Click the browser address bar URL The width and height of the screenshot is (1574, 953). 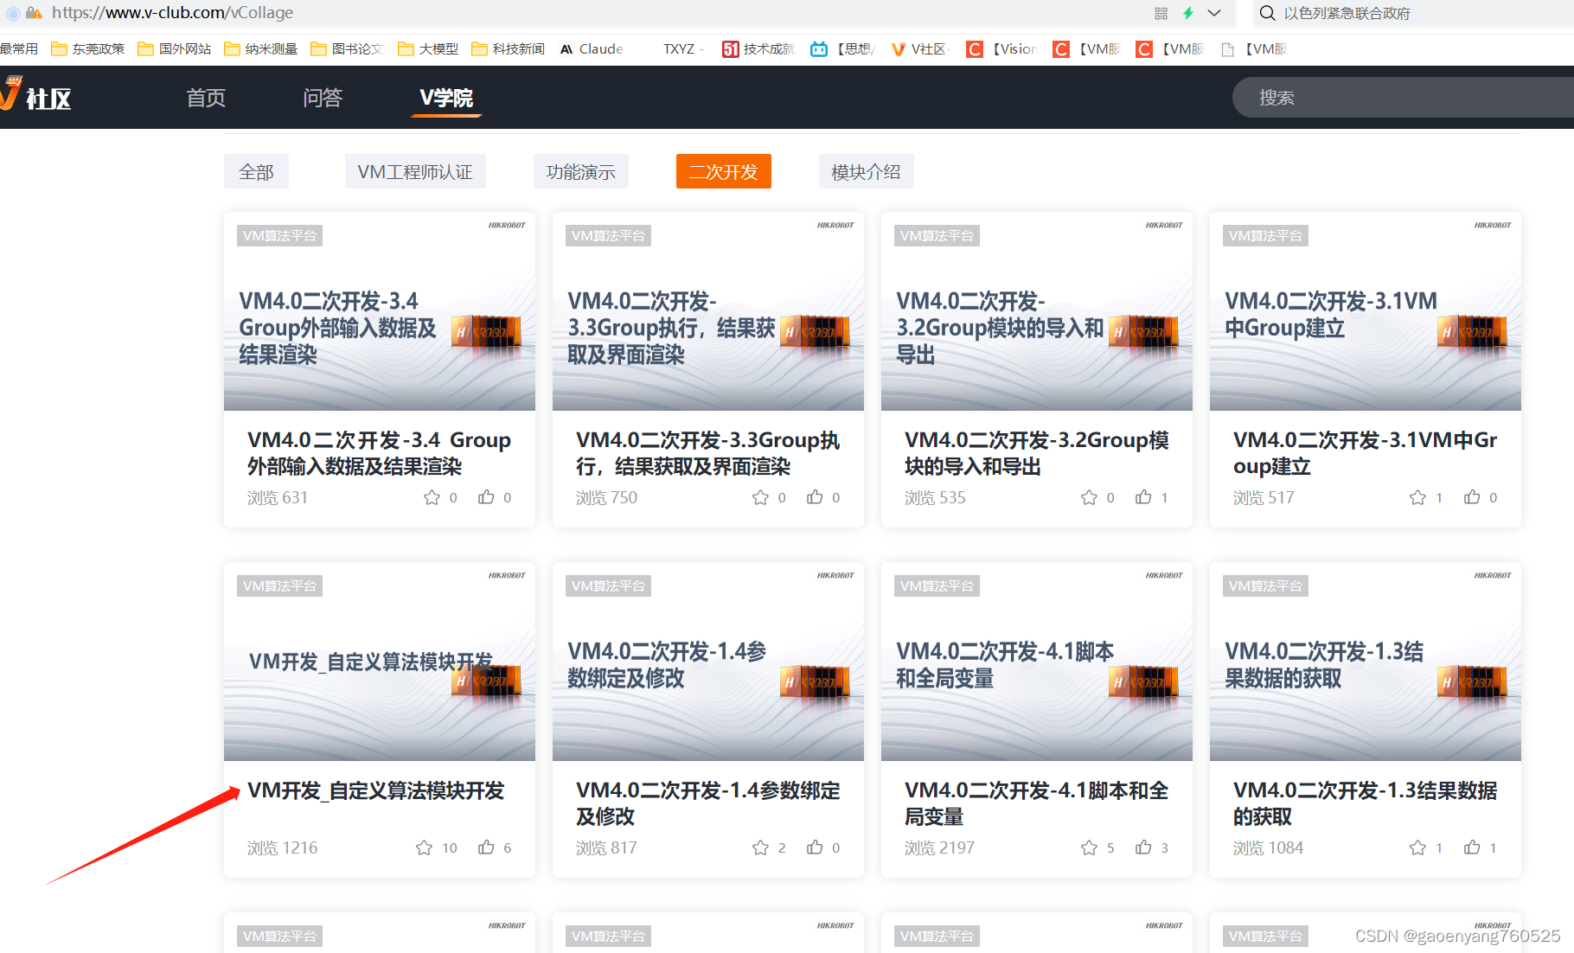[172, 13]
